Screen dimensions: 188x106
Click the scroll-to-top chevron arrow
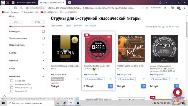(4, 96)
